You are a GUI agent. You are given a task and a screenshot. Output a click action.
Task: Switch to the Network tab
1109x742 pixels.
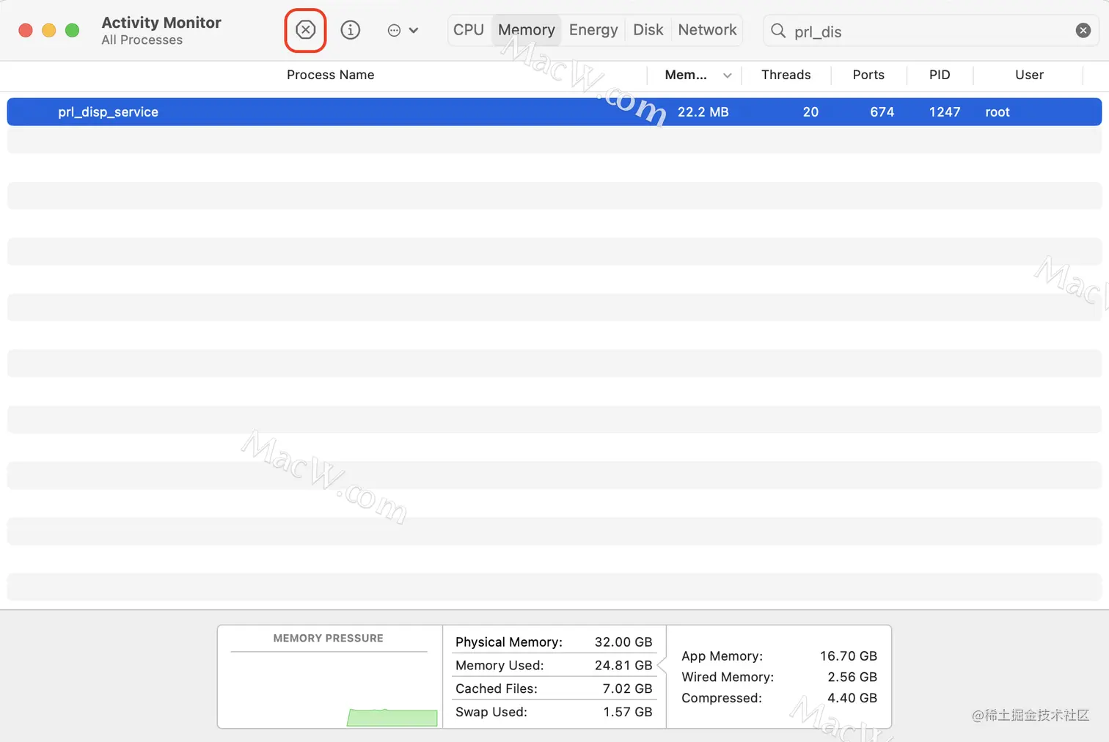pyautogui.click(x=707, y=30)
